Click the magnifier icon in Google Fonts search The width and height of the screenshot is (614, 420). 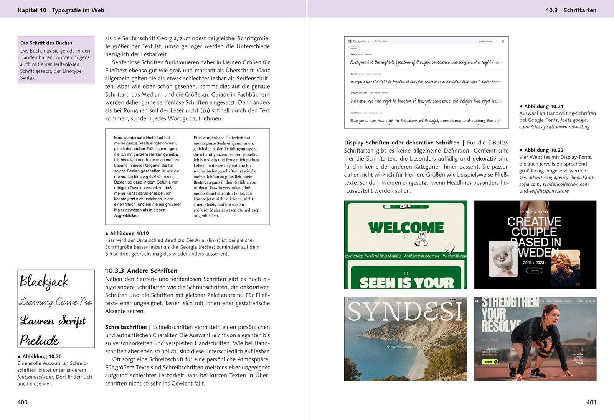pos(376,41)
